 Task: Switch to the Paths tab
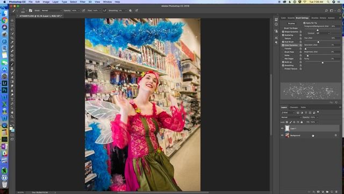point(303,107)
